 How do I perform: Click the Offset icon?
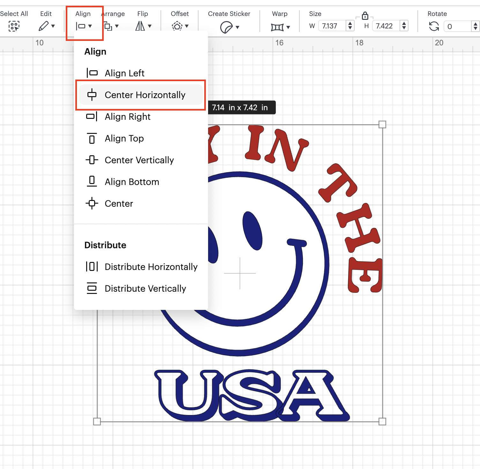click(x=177, y=26)
